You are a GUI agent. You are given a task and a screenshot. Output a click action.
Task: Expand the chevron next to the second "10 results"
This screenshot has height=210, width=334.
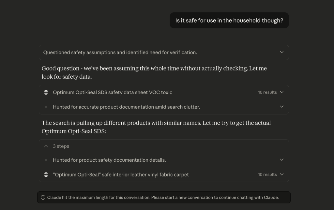(282, 174)
